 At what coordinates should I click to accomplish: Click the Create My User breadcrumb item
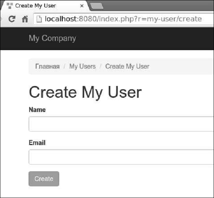[127, 66]
